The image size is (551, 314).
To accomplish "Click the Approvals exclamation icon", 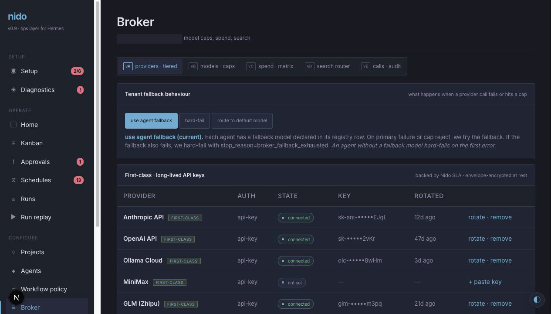I will coord(14,162).
